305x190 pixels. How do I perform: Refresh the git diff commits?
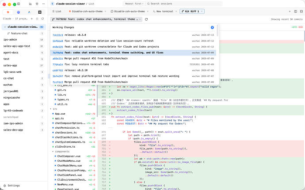146,19
